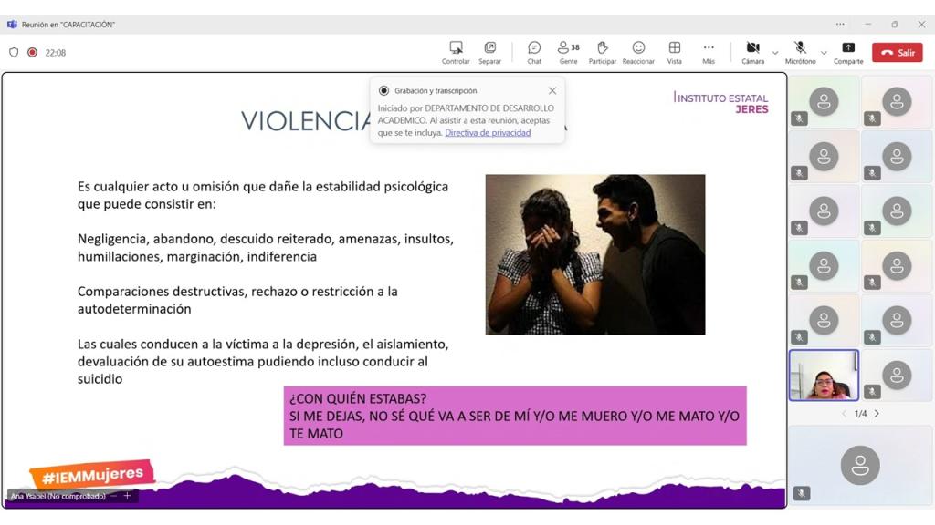Open the Chat panel
This screenshot has width=935, height=525.
(x=534, y=52)
